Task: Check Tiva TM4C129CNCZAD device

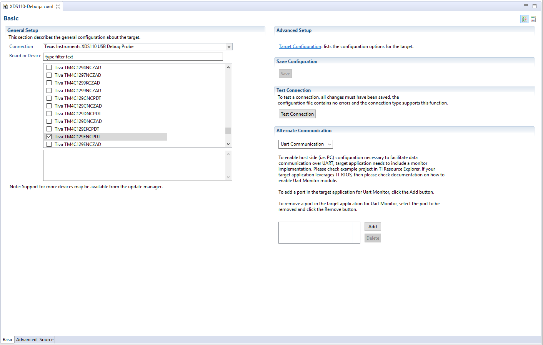Action: [49, 106]
